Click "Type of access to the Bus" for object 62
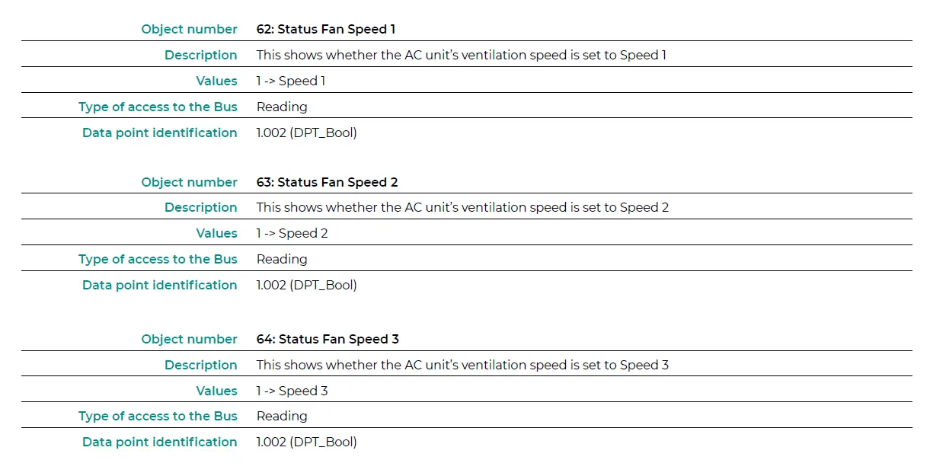930x476 pixels. 158,107
